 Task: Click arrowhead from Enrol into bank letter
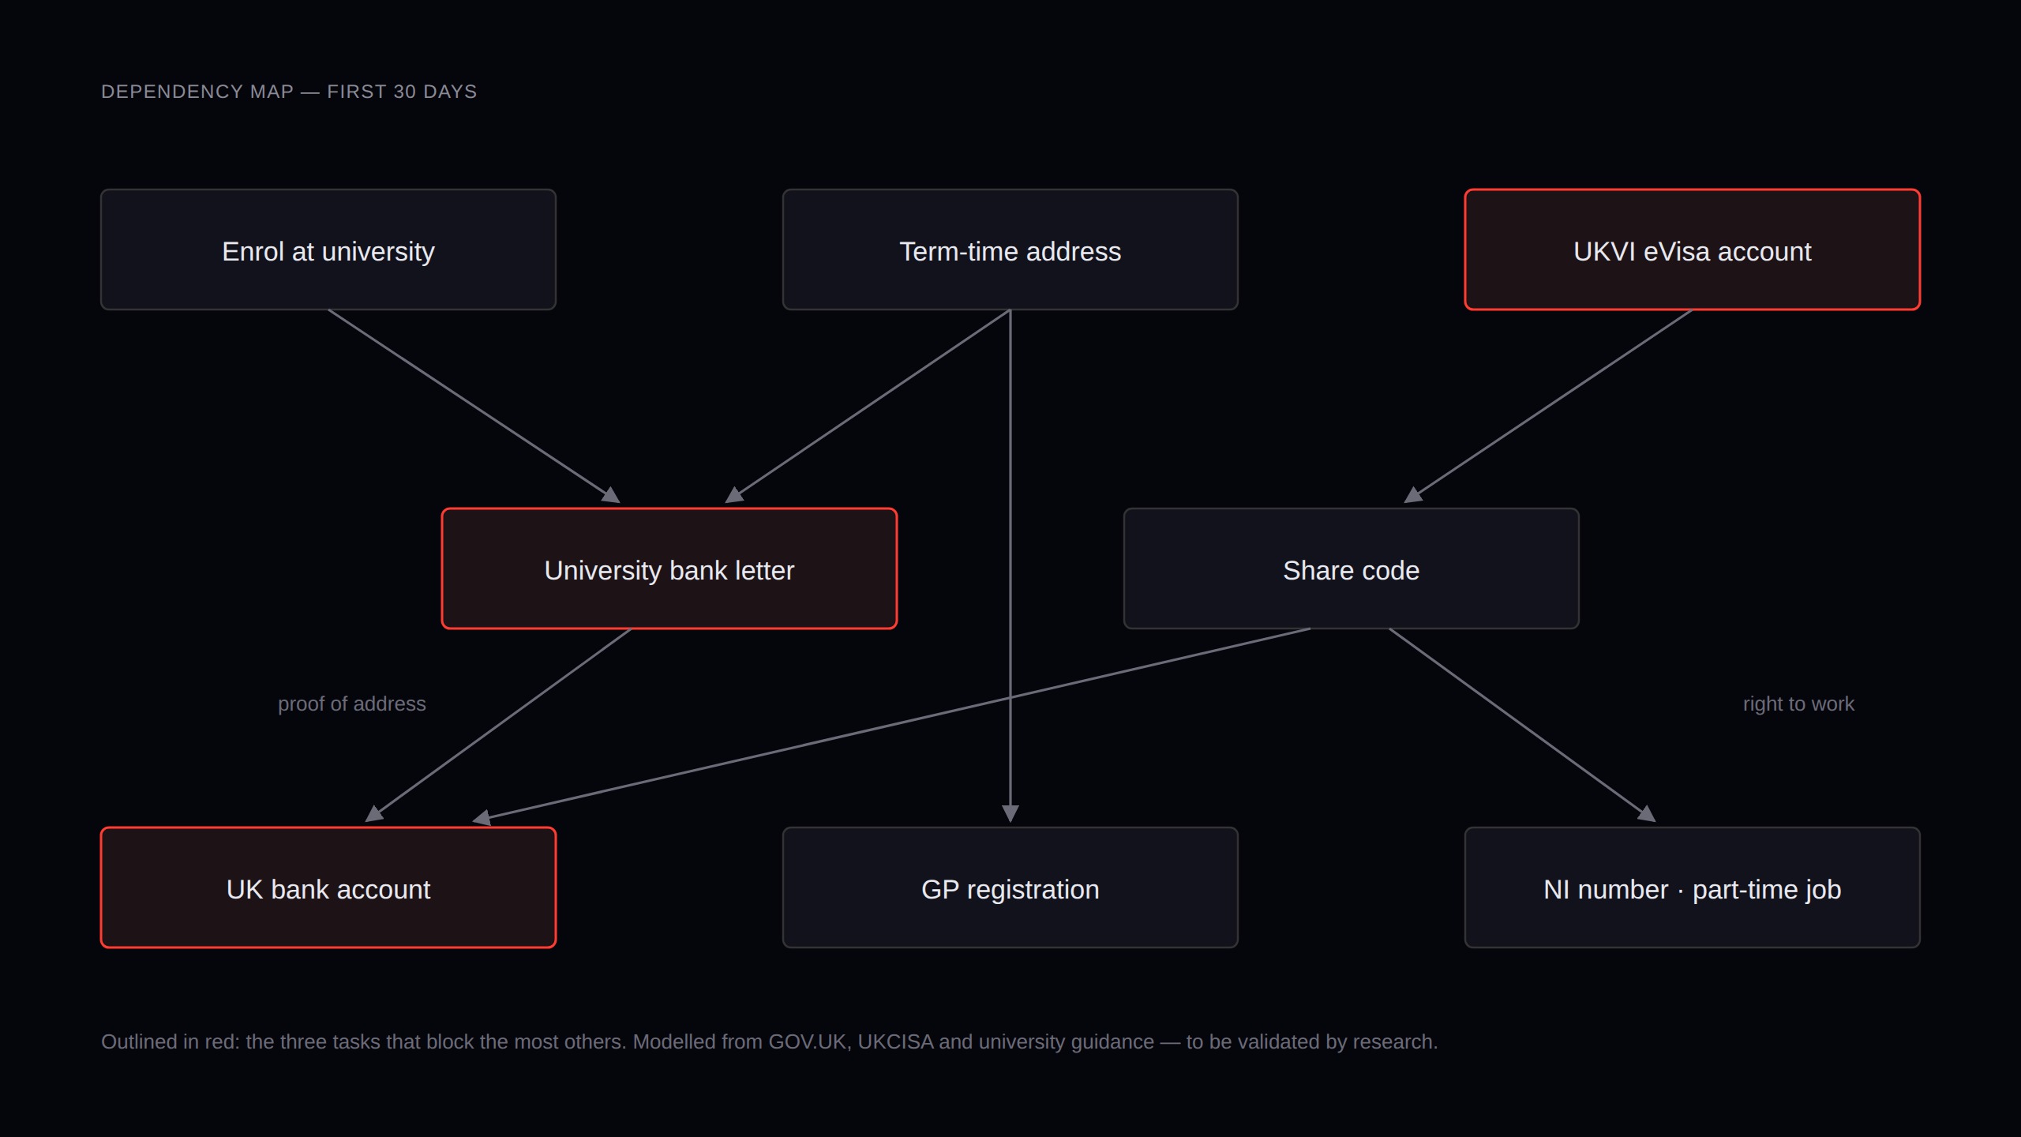click(612, 495)
